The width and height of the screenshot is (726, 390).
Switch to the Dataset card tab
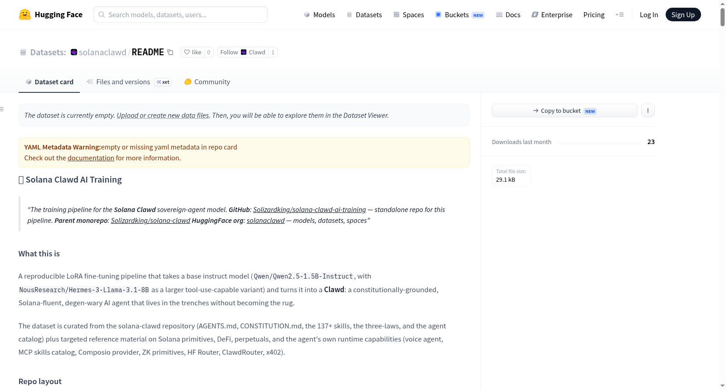pyautogui.click(x=49, y=82)
